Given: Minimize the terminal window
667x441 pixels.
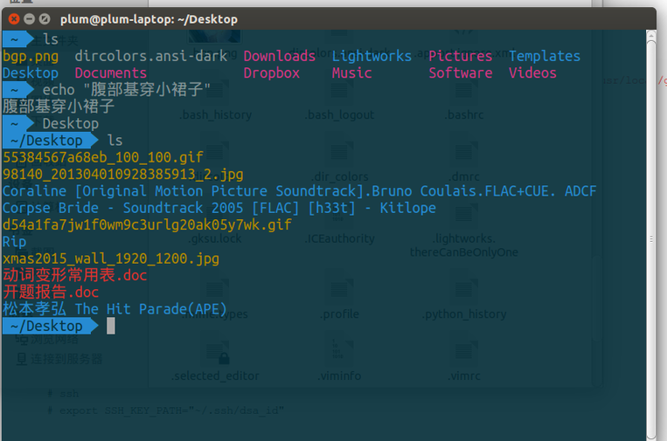Looking at the screenshot, I should coord(29,18).
